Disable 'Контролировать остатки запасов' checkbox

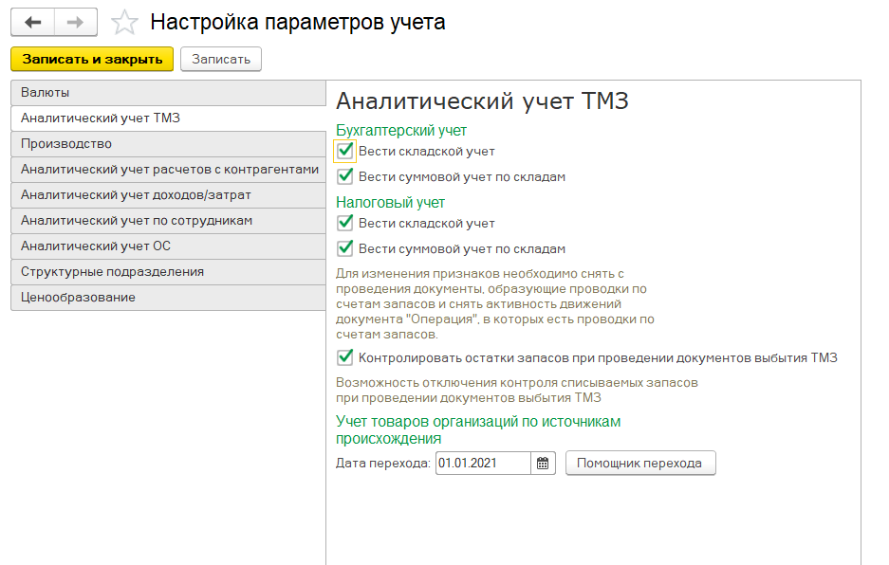345,357
